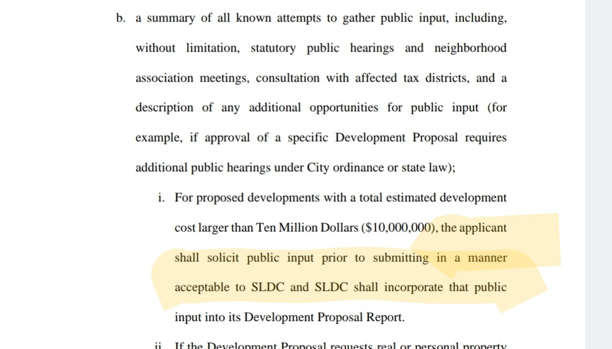This screenshot has height=349, width=612.
Task: Click the highlighted phrase 'the applicant'
Action: click(x=473, y=228)
